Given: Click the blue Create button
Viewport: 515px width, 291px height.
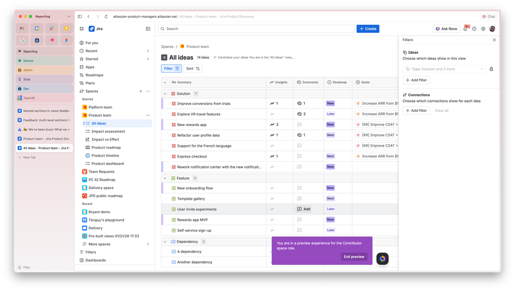Looking at the screenshot, I should [x=368, y=29].
